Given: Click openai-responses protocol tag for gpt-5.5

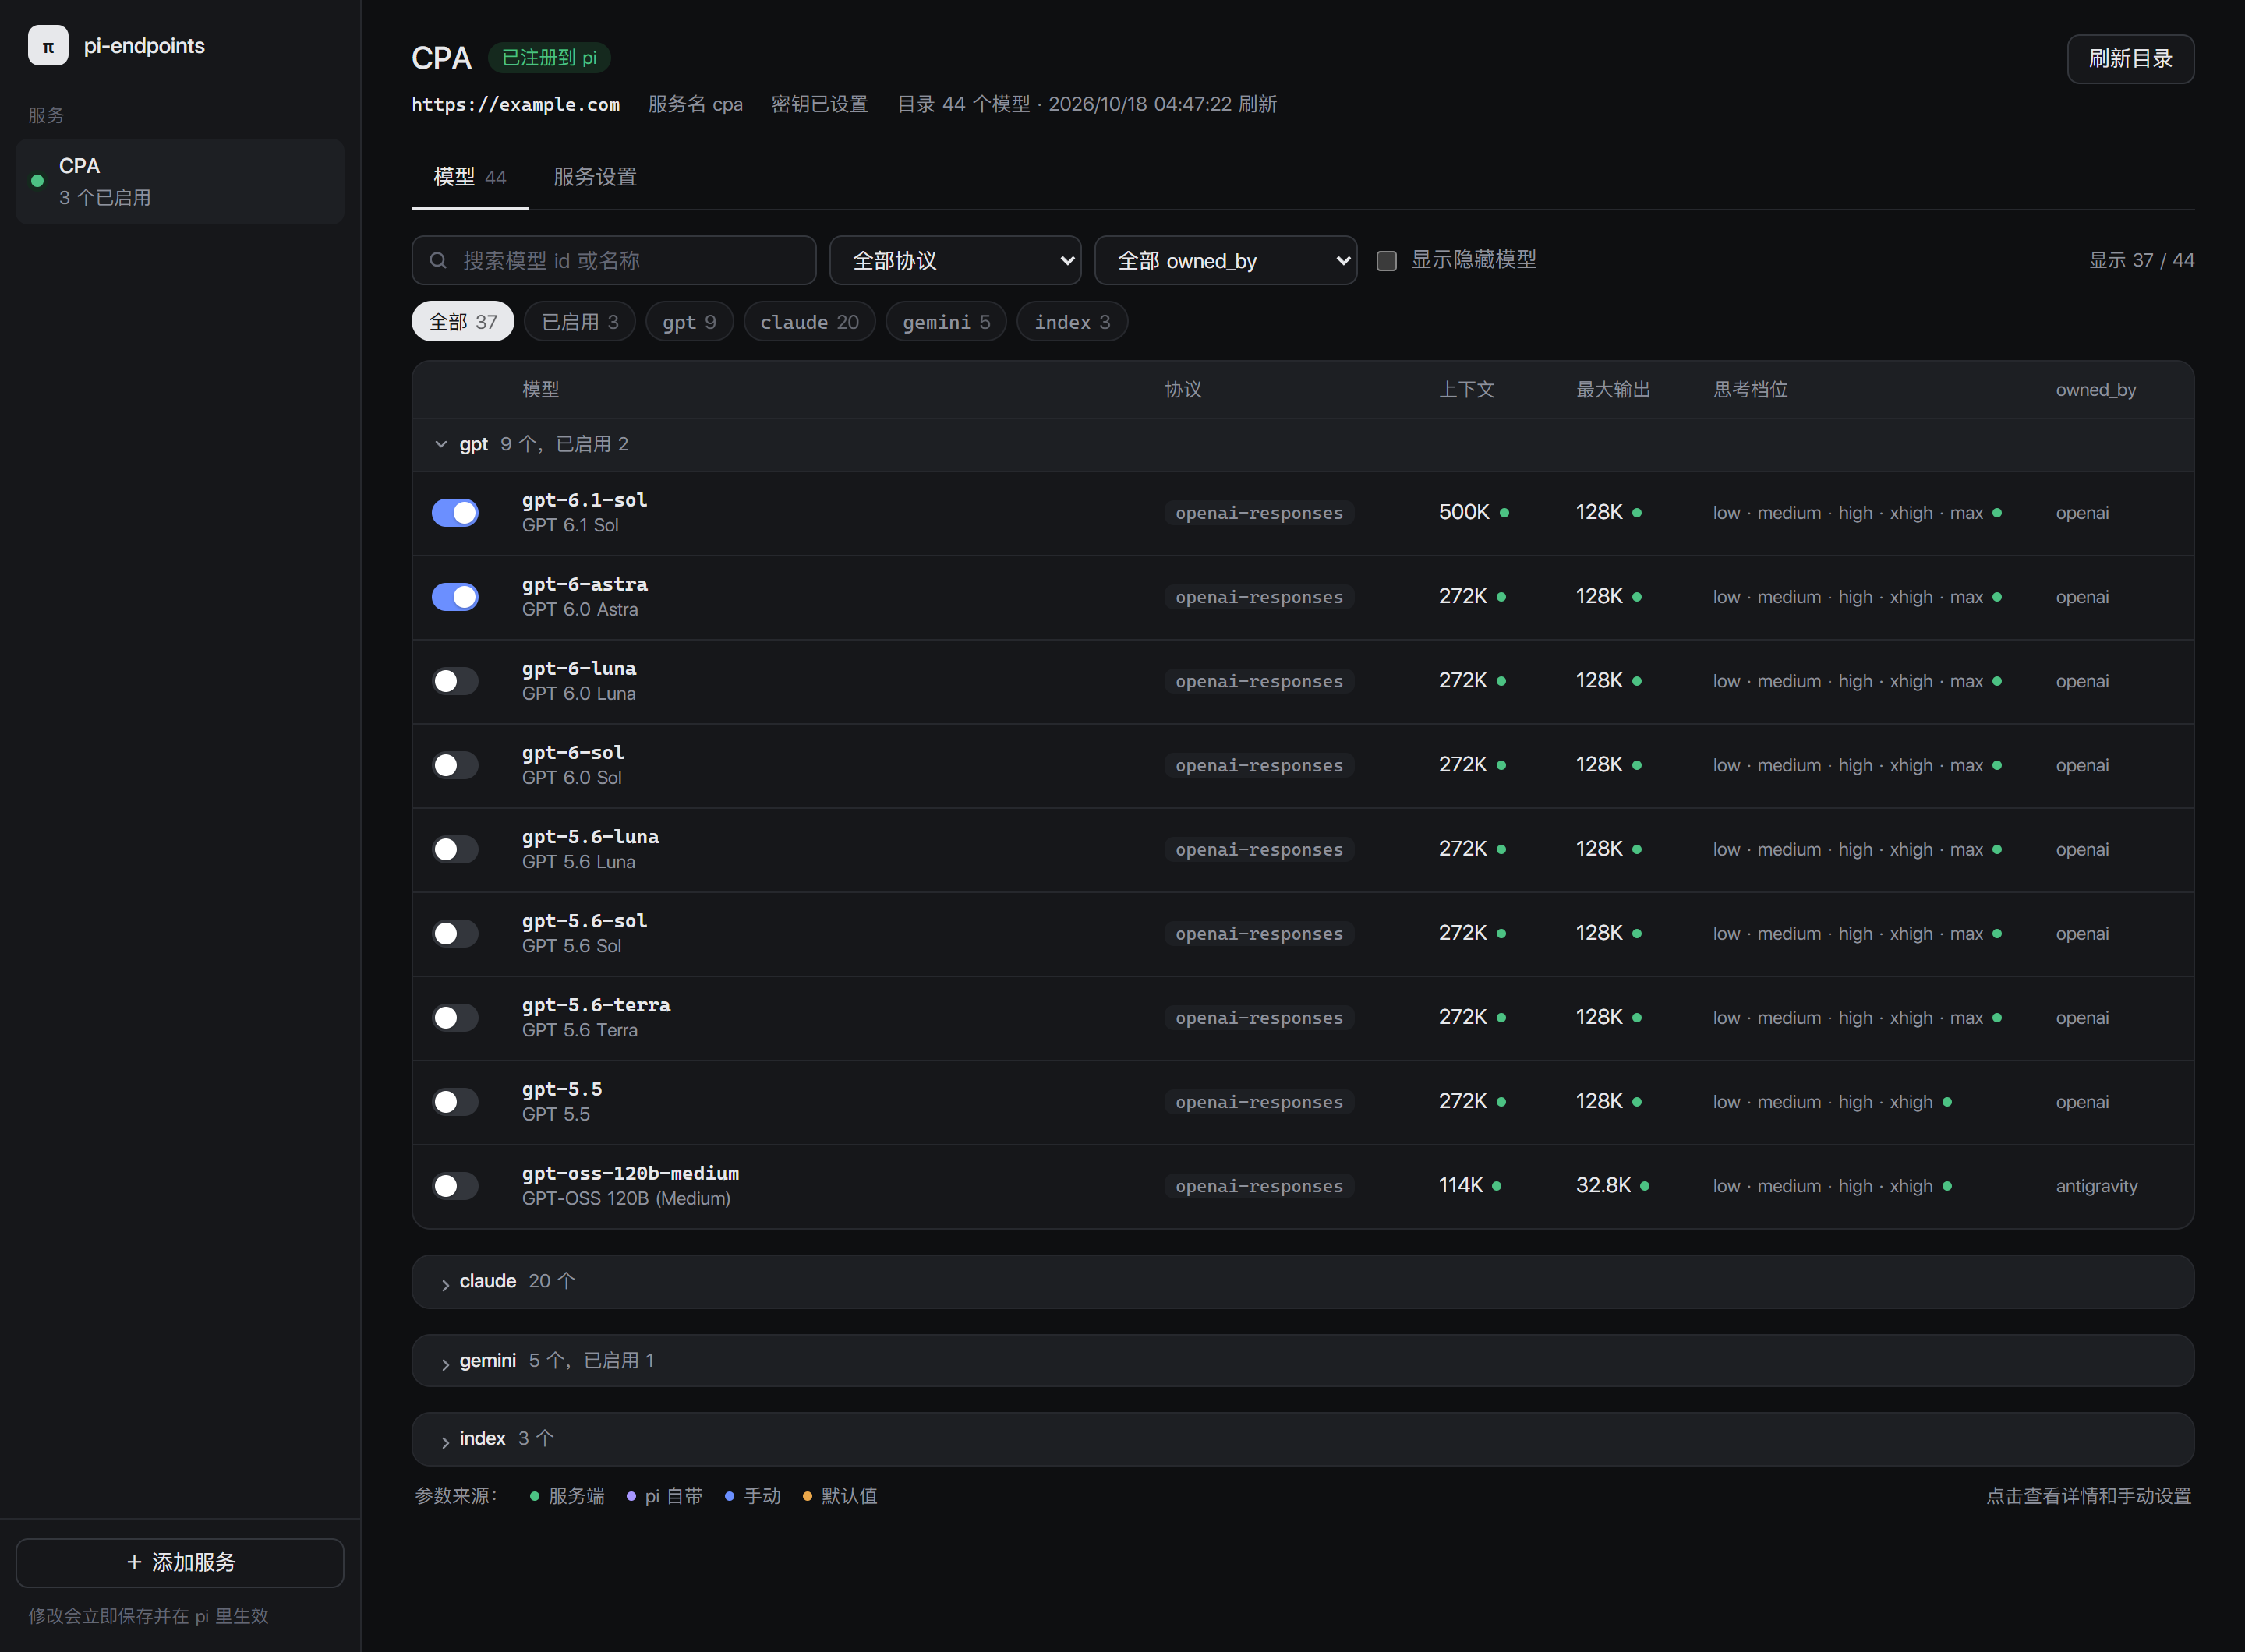Looking at the screenshot, I should [1259, 1102].
